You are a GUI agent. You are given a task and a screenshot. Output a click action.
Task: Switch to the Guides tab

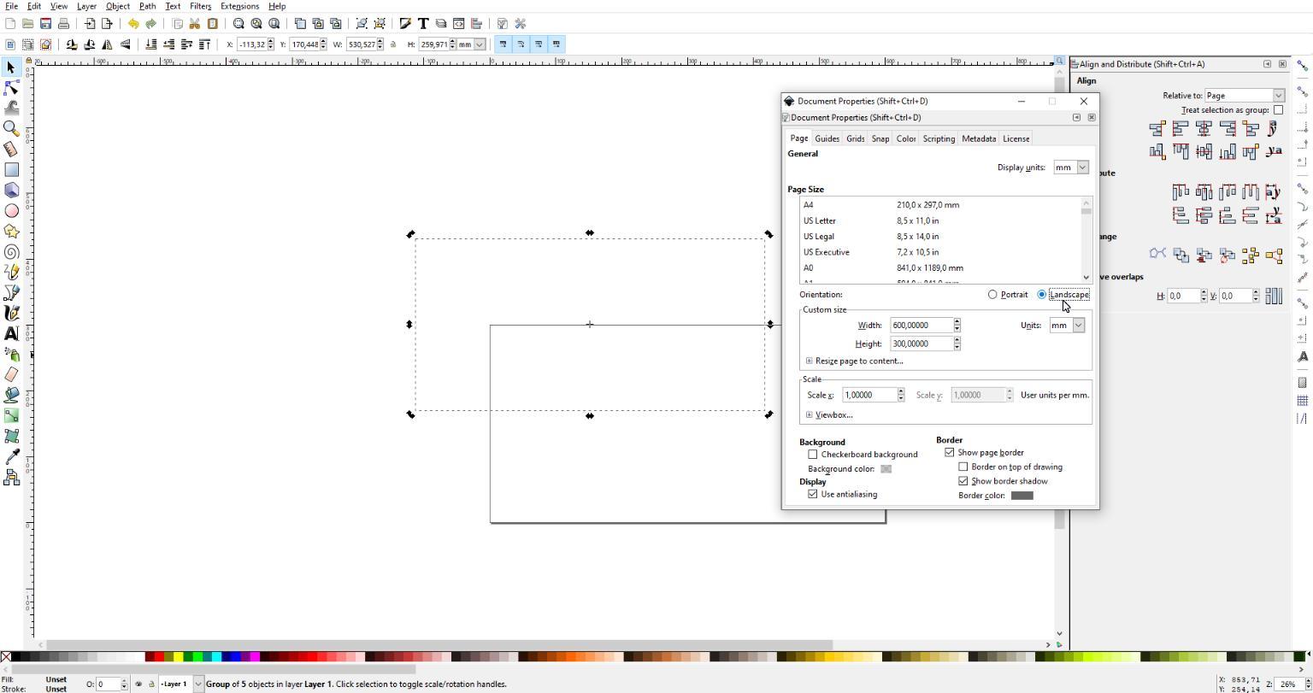[x=827, y=138]
